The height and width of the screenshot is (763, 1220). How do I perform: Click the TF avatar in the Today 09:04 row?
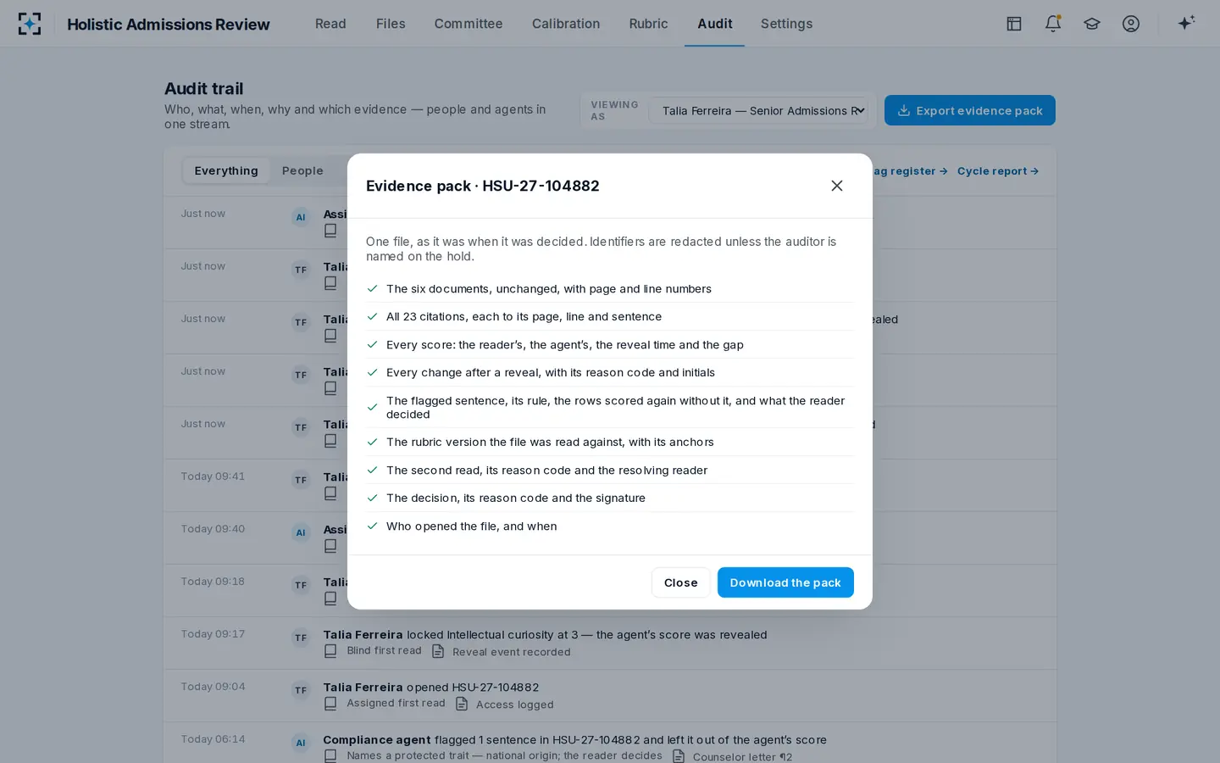point(301,690)
